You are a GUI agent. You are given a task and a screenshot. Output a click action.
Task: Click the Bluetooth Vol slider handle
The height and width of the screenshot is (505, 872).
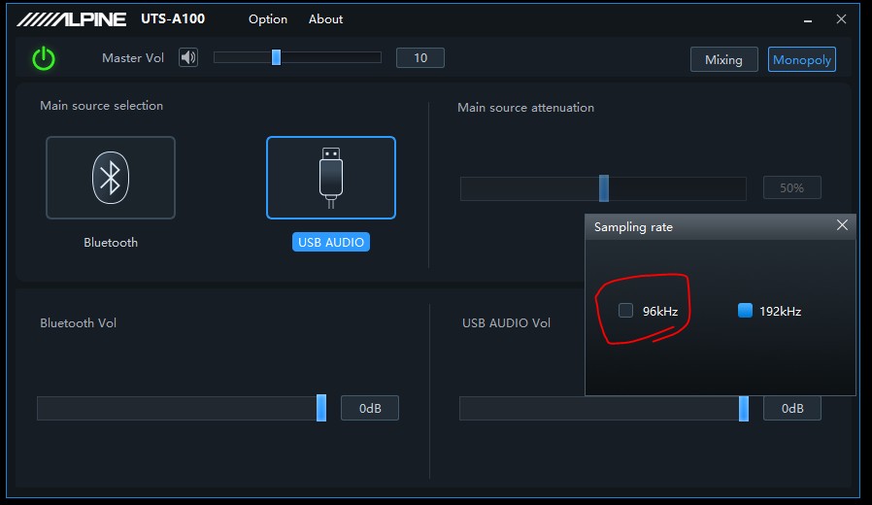coord(321,409)
